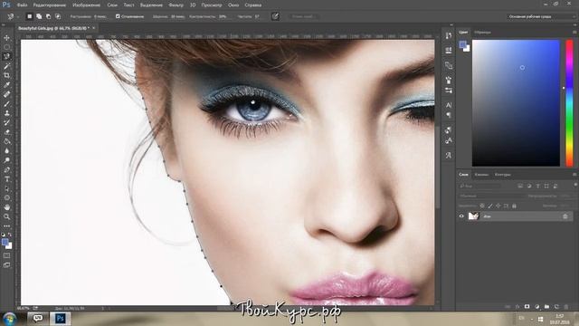Screen dimensions: 579x326
Task: Hide the Фон layer eye icon
Action: click(x=461, y=216)
